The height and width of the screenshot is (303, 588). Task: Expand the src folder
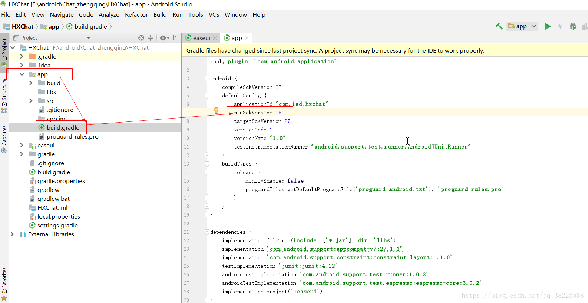tap(31, 101)
